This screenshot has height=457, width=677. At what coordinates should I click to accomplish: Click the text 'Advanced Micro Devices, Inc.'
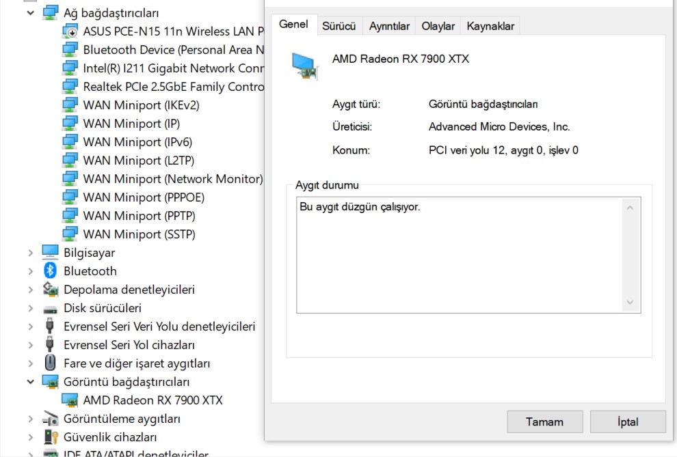click(x=499, y=127)
